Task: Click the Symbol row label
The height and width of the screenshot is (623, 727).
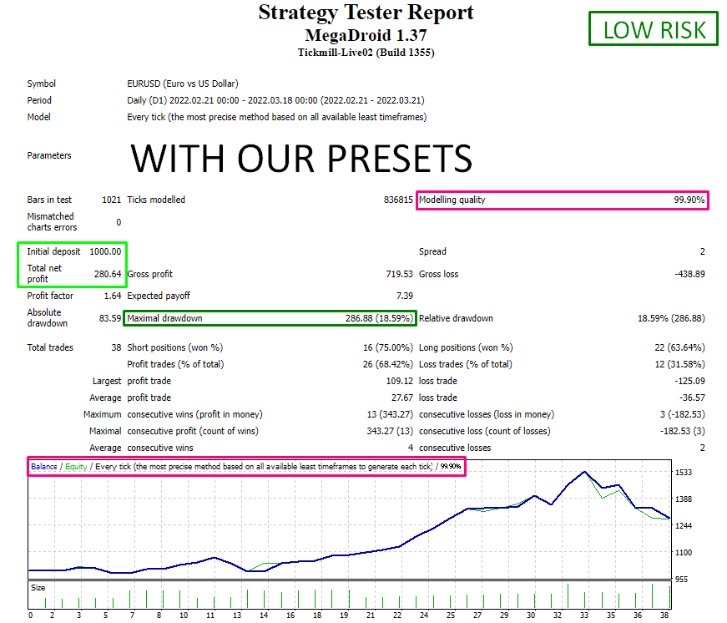Action: pyautogui.click(x=41, y=84)
